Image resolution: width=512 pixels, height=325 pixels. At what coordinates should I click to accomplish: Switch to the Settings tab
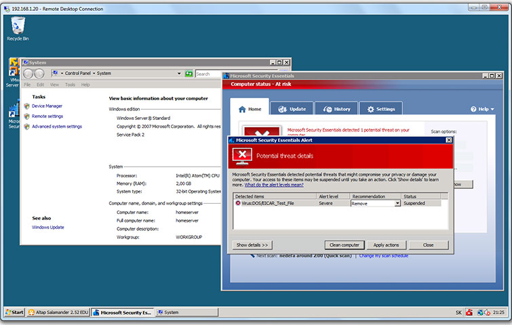point(380,109)
